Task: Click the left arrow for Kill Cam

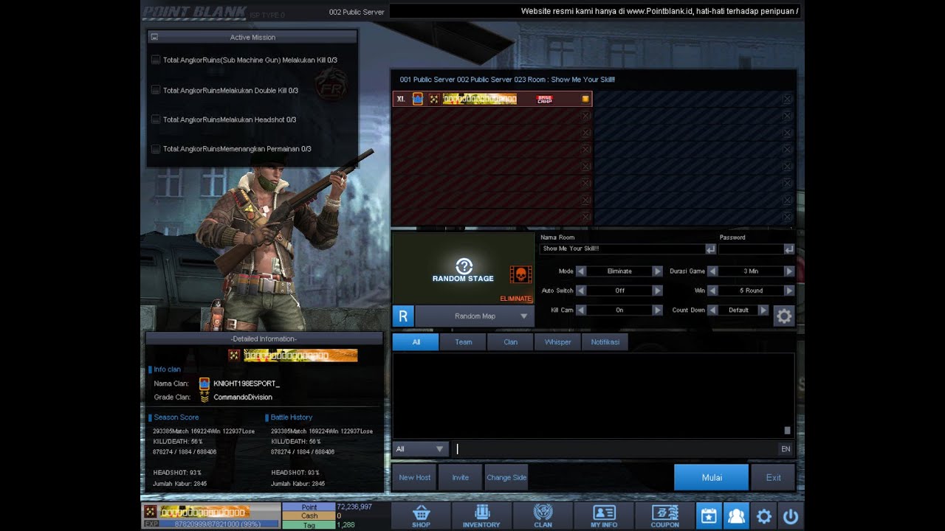Action: (x=581, y=310)
